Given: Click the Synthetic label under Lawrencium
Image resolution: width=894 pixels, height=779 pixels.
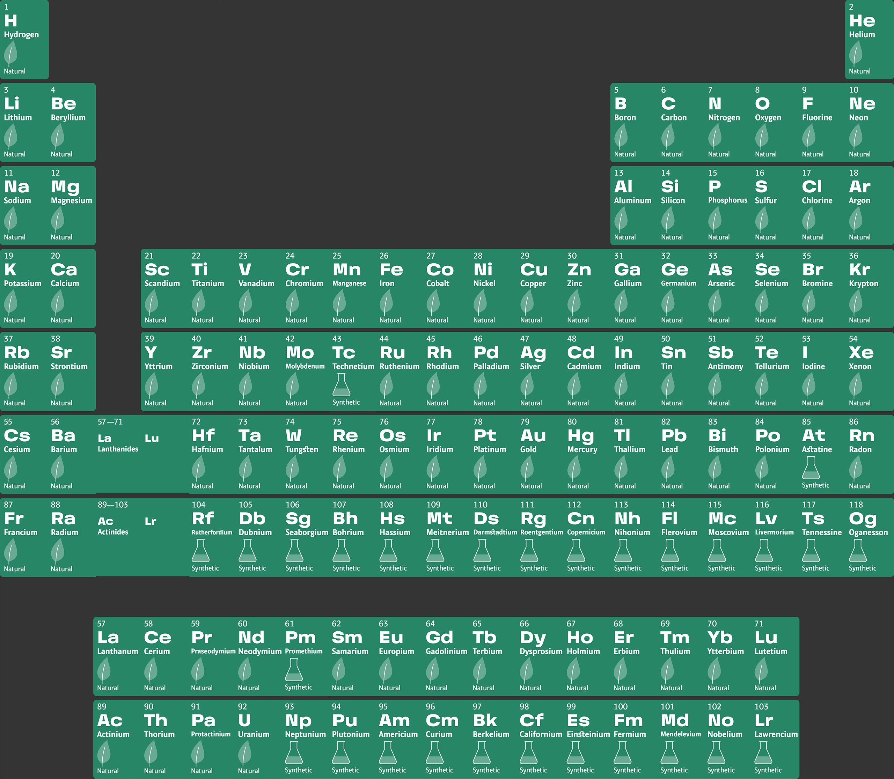Looking at the screenshot, I should tap(768, 770).
